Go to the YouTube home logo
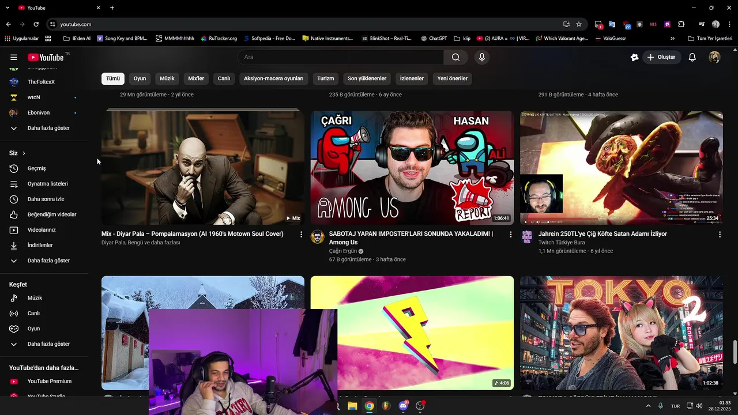 [x=46, y=57]
